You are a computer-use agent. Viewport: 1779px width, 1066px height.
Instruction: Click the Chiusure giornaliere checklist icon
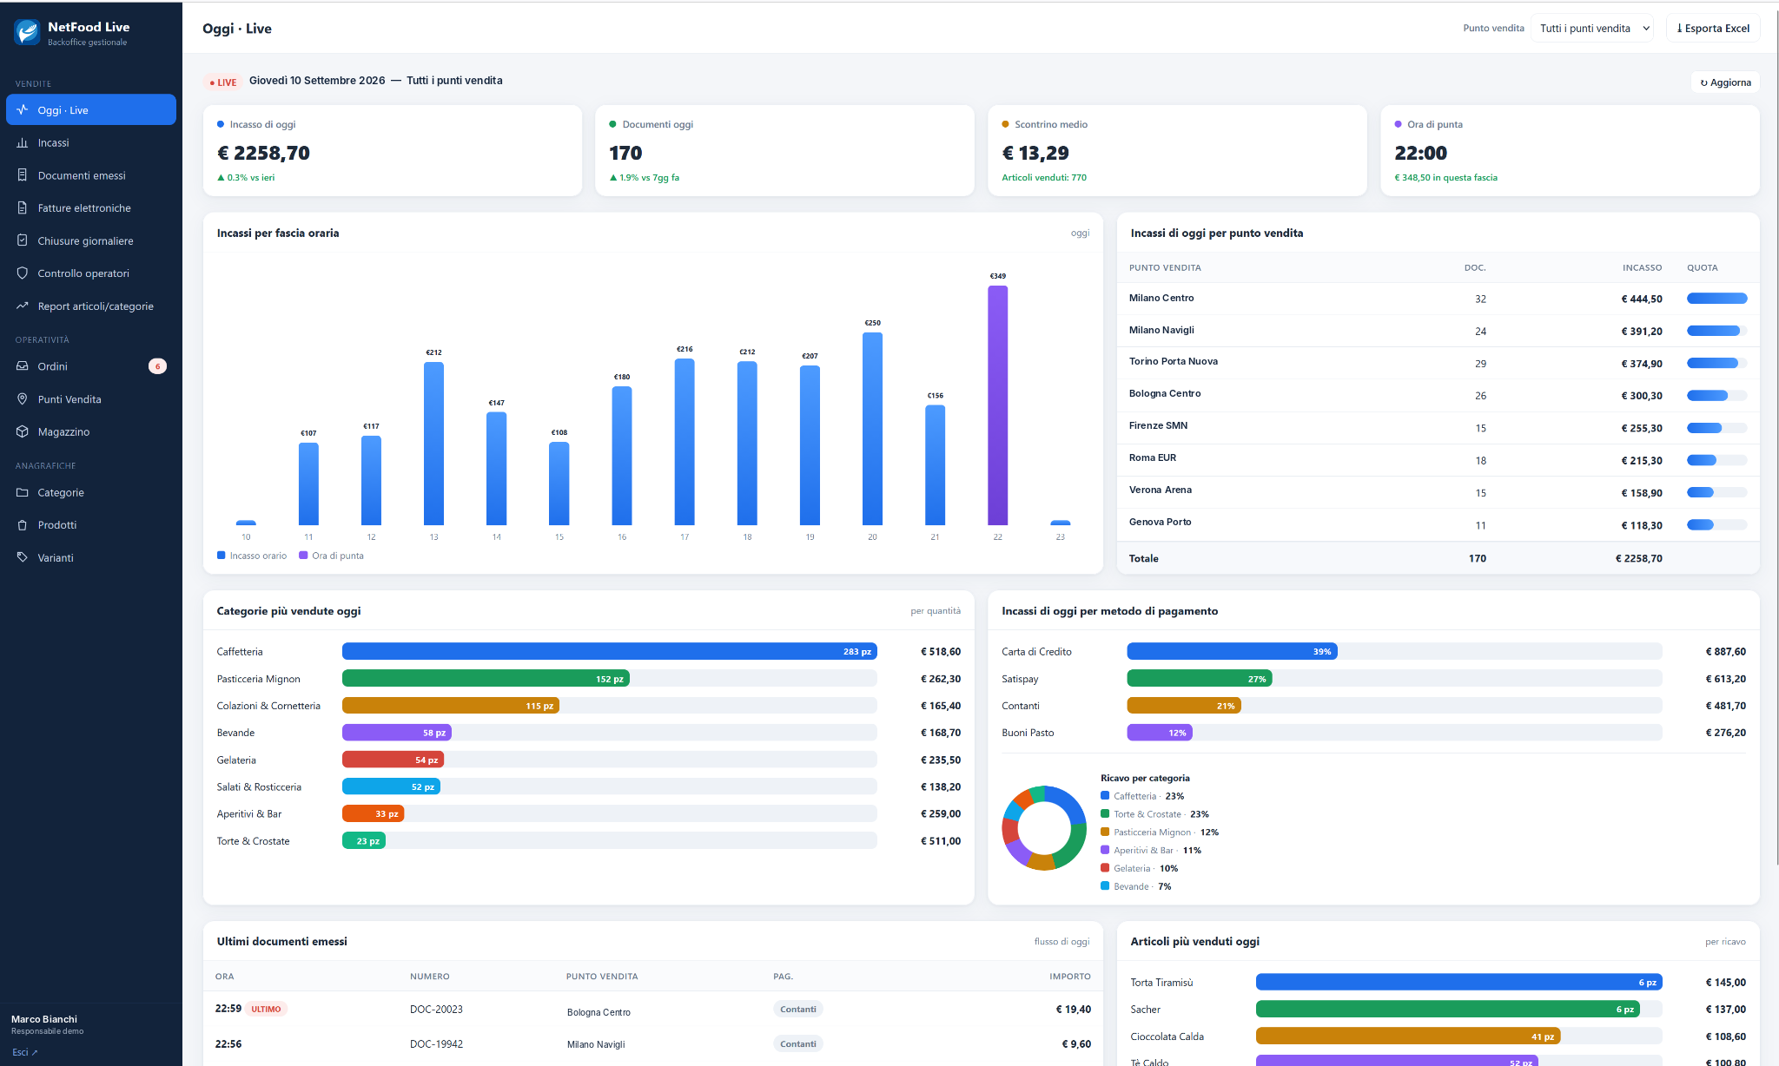pos(23,240)
